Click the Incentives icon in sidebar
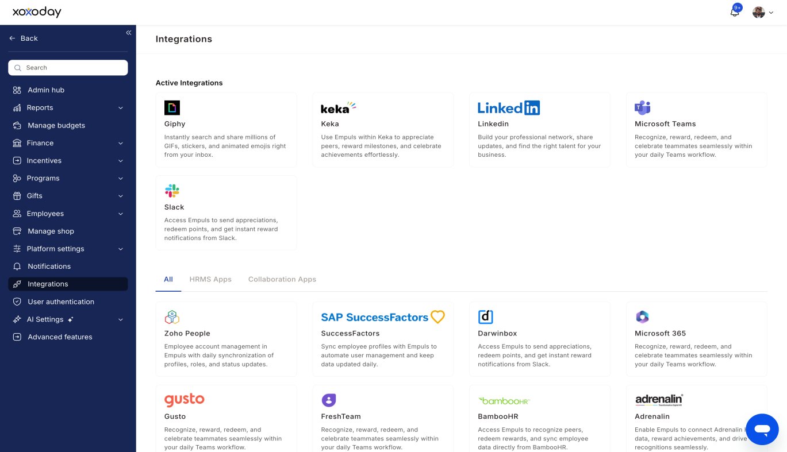The height and width of the screenshot is (452, 787). [x=17, y=161]
